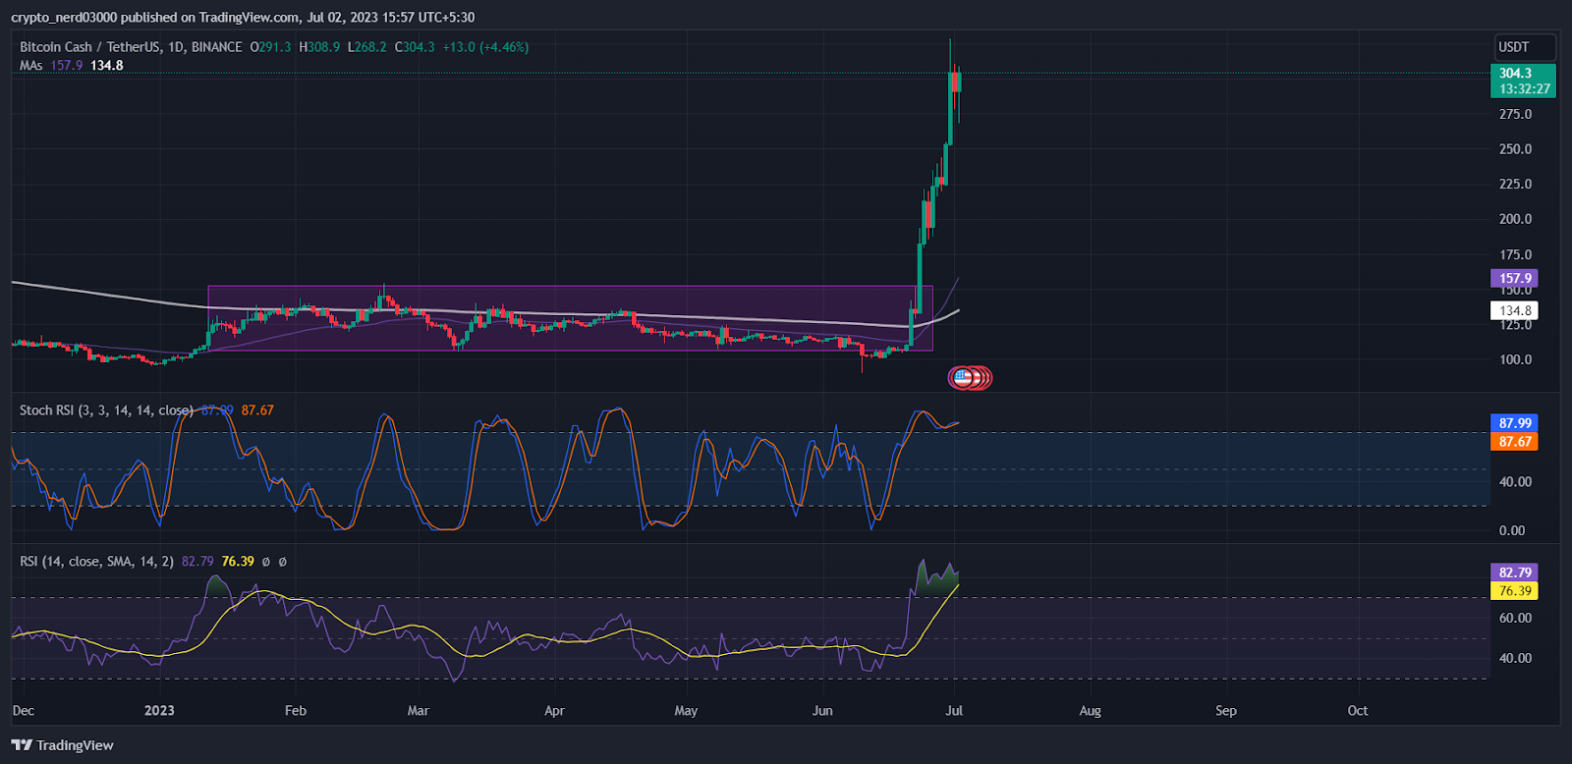Click the Stoch RSI blue value label 87.99
This screenshot has width=1572, height=764.
1514,423
